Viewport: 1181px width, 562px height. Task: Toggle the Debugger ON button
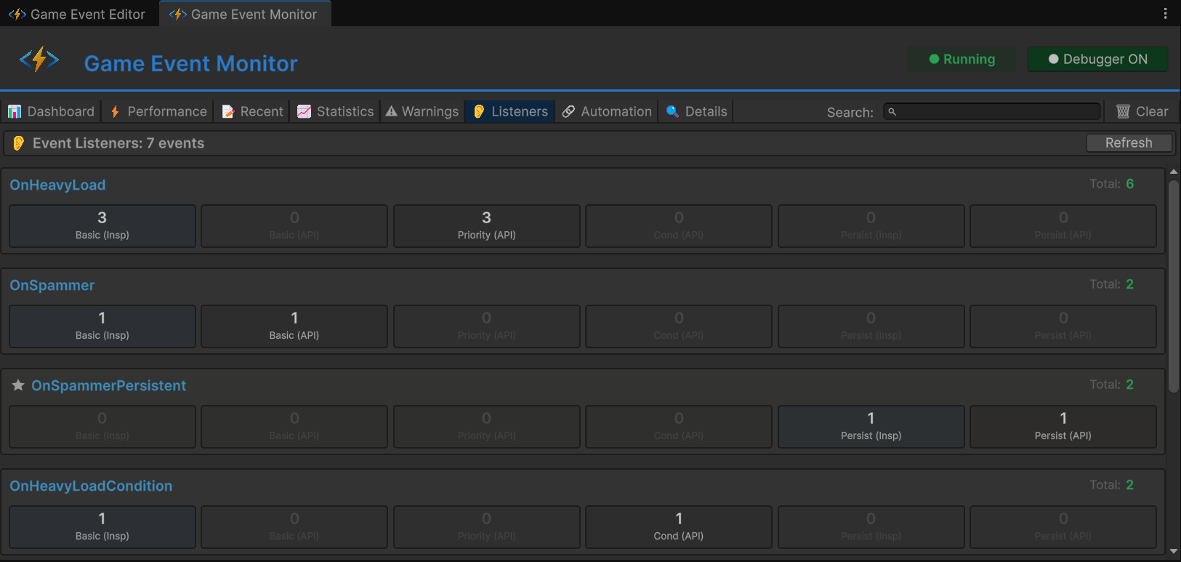tap(1097, 60)
